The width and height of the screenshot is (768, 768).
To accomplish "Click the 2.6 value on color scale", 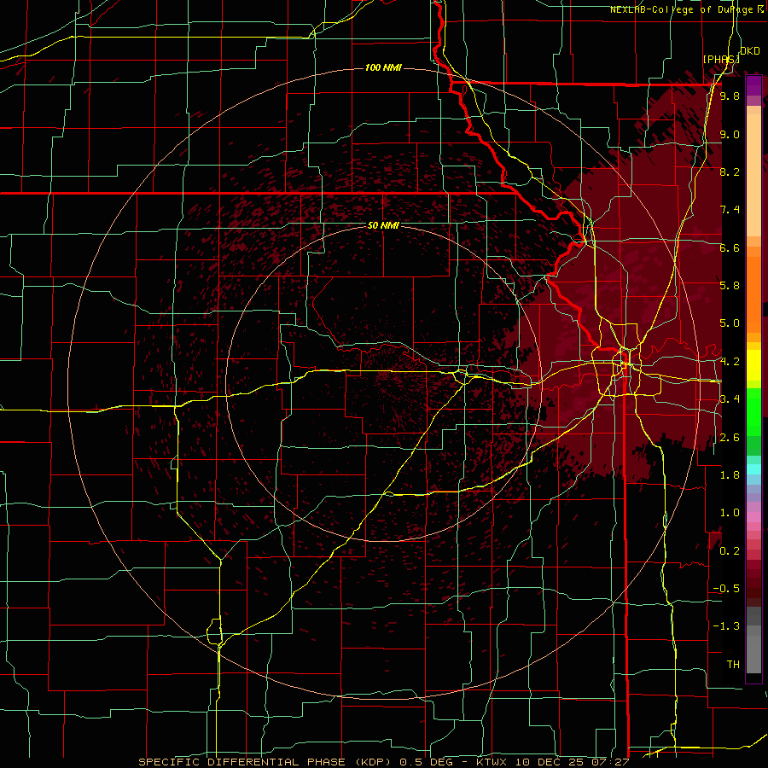I will 730,438.
